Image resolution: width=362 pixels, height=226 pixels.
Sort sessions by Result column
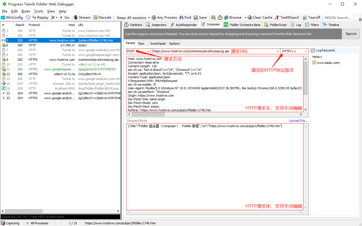coord(20,25)
